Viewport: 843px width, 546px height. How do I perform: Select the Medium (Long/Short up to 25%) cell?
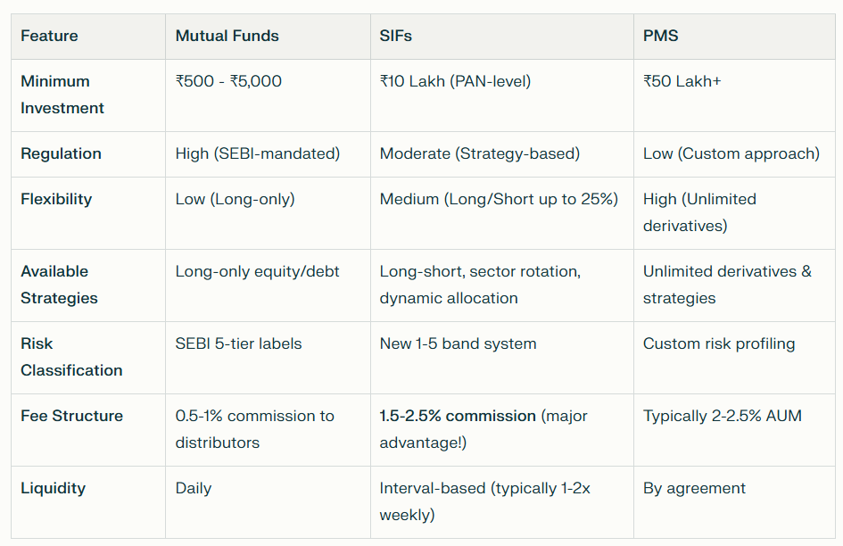(x=499, y=199)
